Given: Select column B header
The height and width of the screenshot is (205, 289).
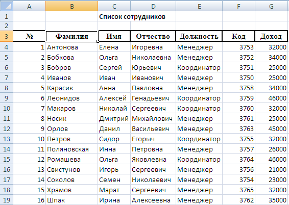Looking at the screenshot, I should coord(71,6).
